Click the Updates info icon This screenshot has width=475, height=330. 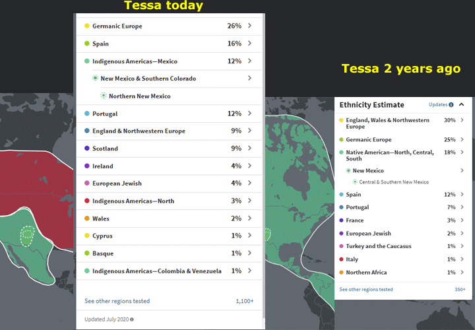point(451,104)
